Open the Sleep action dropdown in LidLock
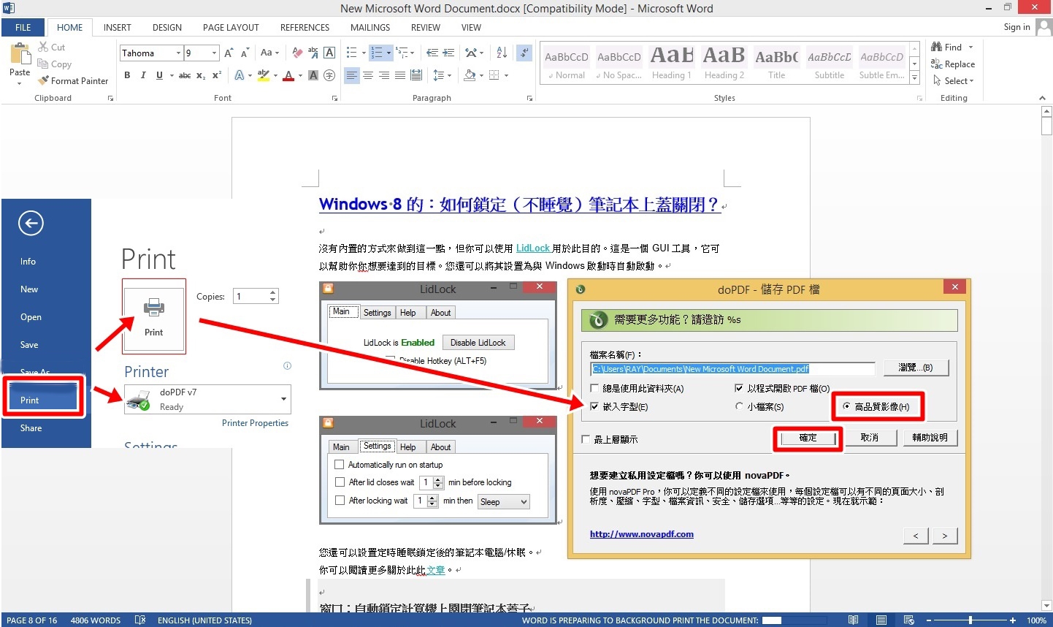This screenshot has height=627, width=1053. [x=503, y=502]
